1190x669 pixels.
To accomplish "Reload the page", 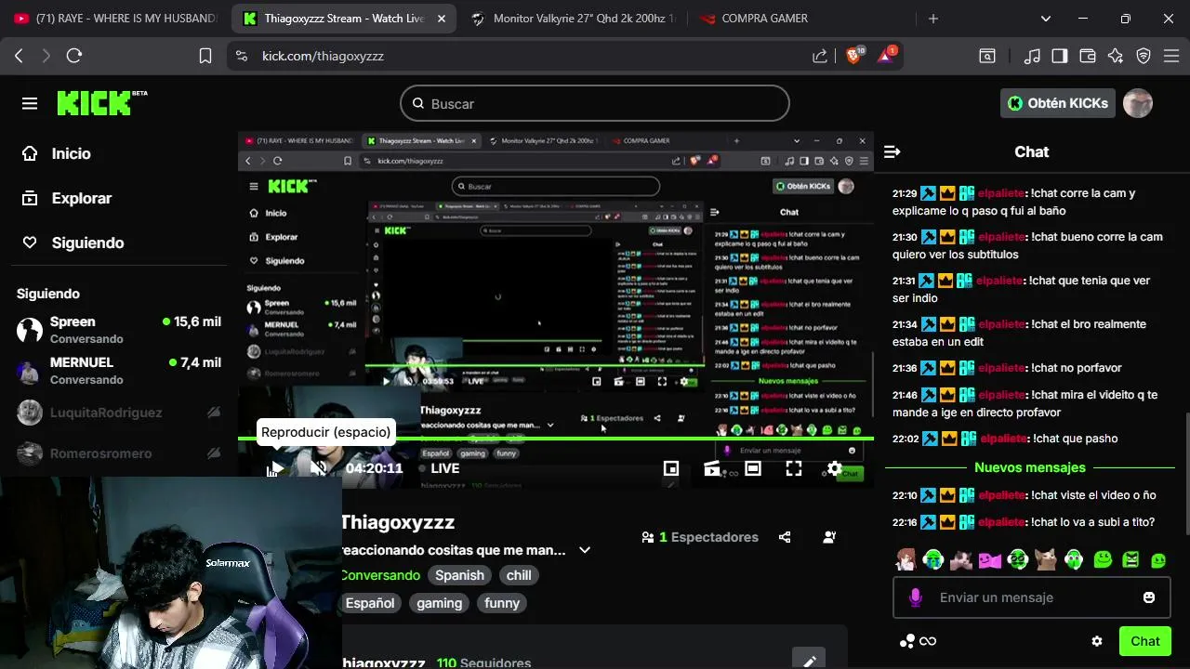I will click(x=74, y=56).
